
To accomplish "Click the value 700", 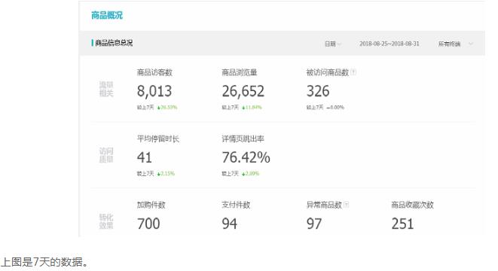I will (148, 224).
